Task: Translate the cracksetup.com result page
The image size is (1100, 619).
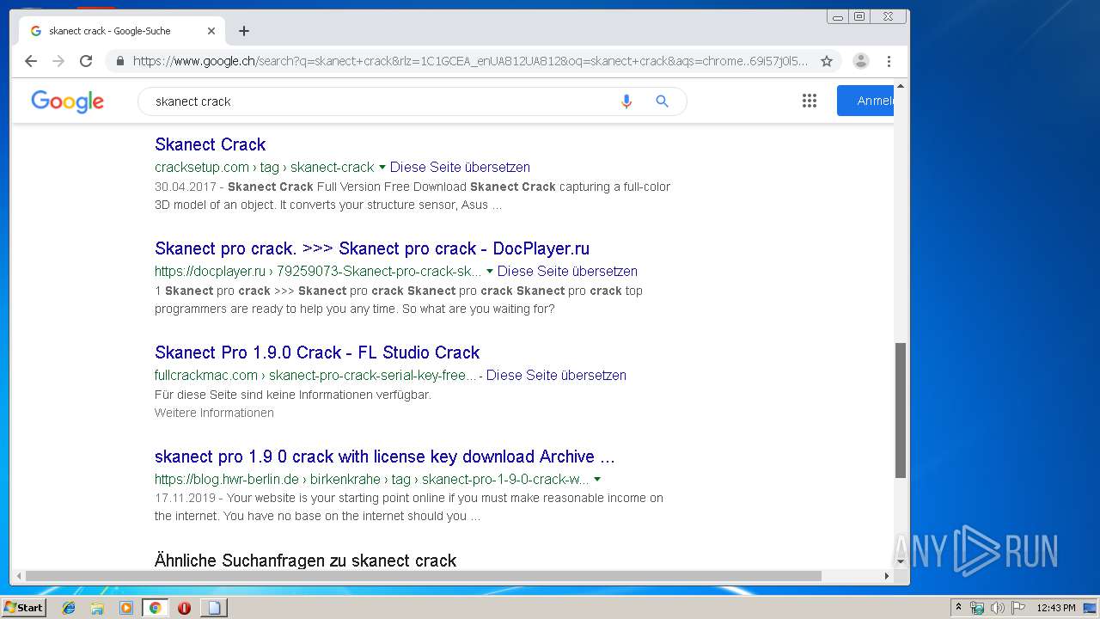Action: point(461,168)
